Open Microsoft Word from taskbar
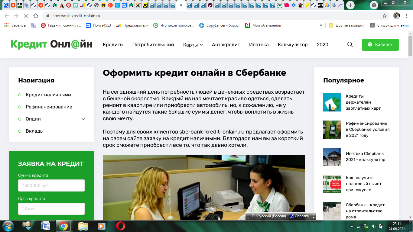 [45, 226]
